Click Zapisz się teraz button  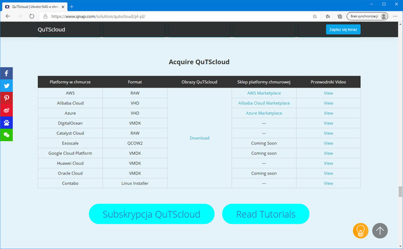click(343, 29)
